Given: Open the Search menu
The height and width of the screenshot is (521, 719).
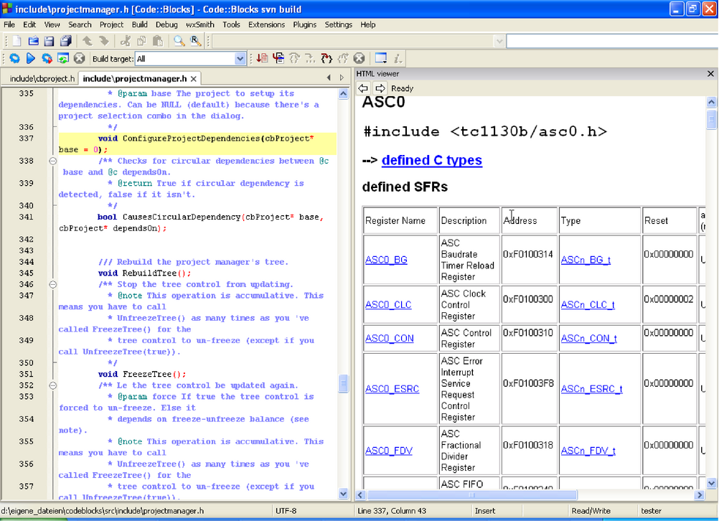Looking at the screenshot, I should click(80, 25).
